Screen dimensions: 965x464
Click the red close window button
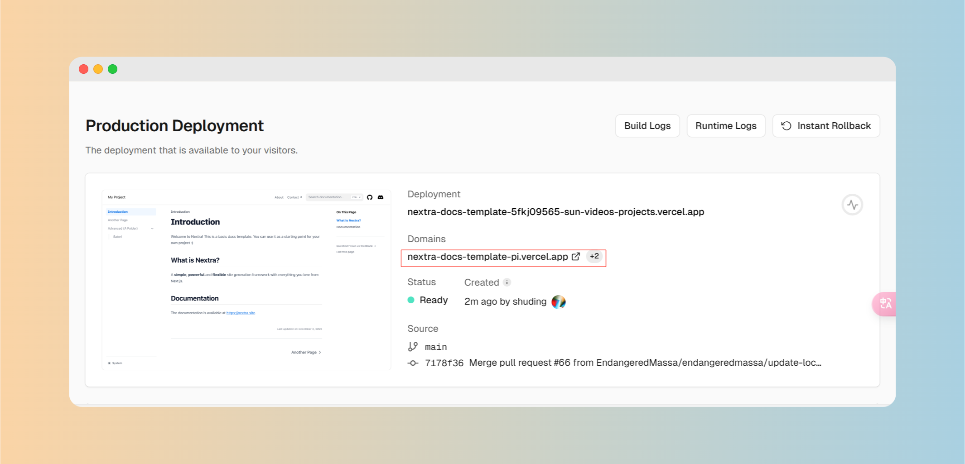tap(83, 69)
